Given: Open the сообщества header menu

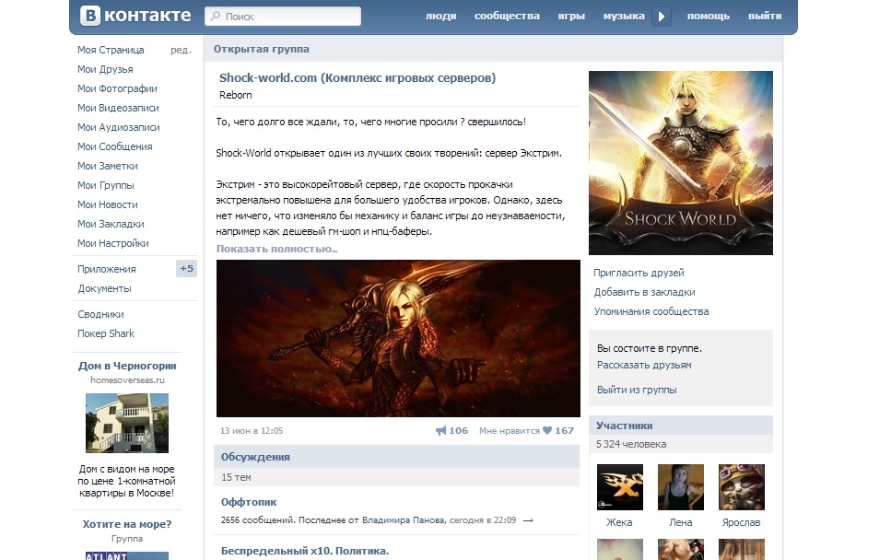Looking at the screenshot, I should (507, 17).
